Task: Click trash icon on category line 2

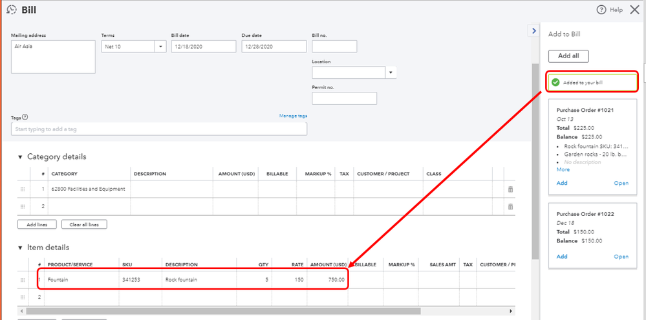Action: point(510,206)
